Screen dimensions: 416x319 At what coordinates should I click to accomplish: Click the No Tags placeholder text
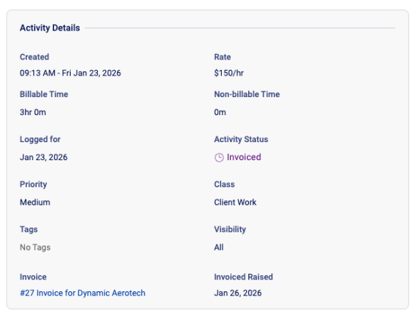click(x=35, y=248)
